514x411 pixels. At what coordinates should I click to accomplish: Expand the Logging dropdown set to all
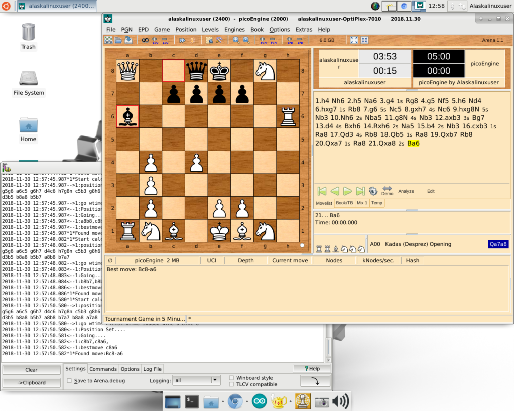pos(215,380)
